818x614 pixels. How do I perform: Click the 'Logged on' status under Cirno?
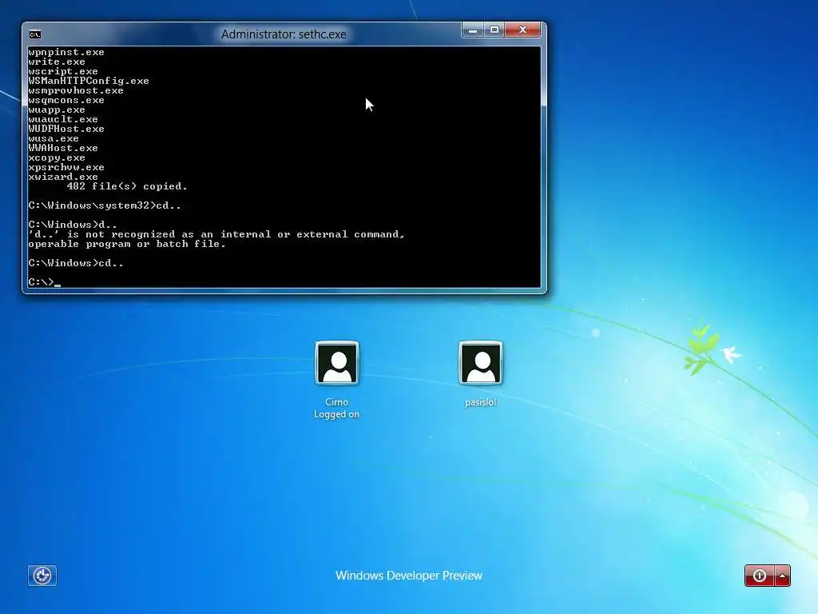336,414
